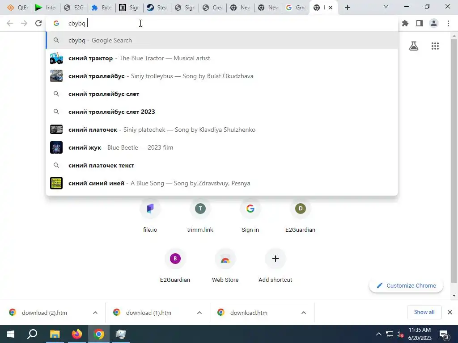Toggle the side panel icon
This screenshot has width=458, height=343.
420,23
